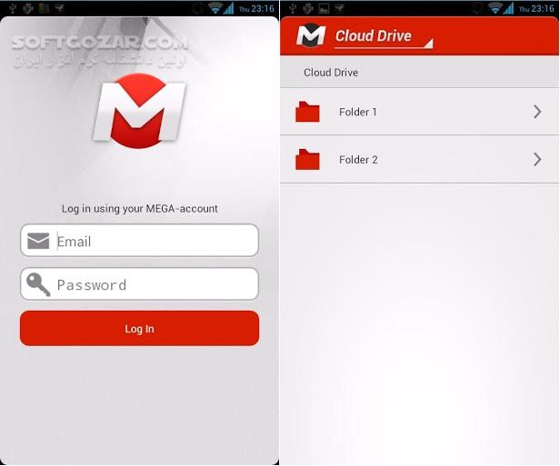
Task: Tap the USB icon in left status bar
Action: coord(13,8)
